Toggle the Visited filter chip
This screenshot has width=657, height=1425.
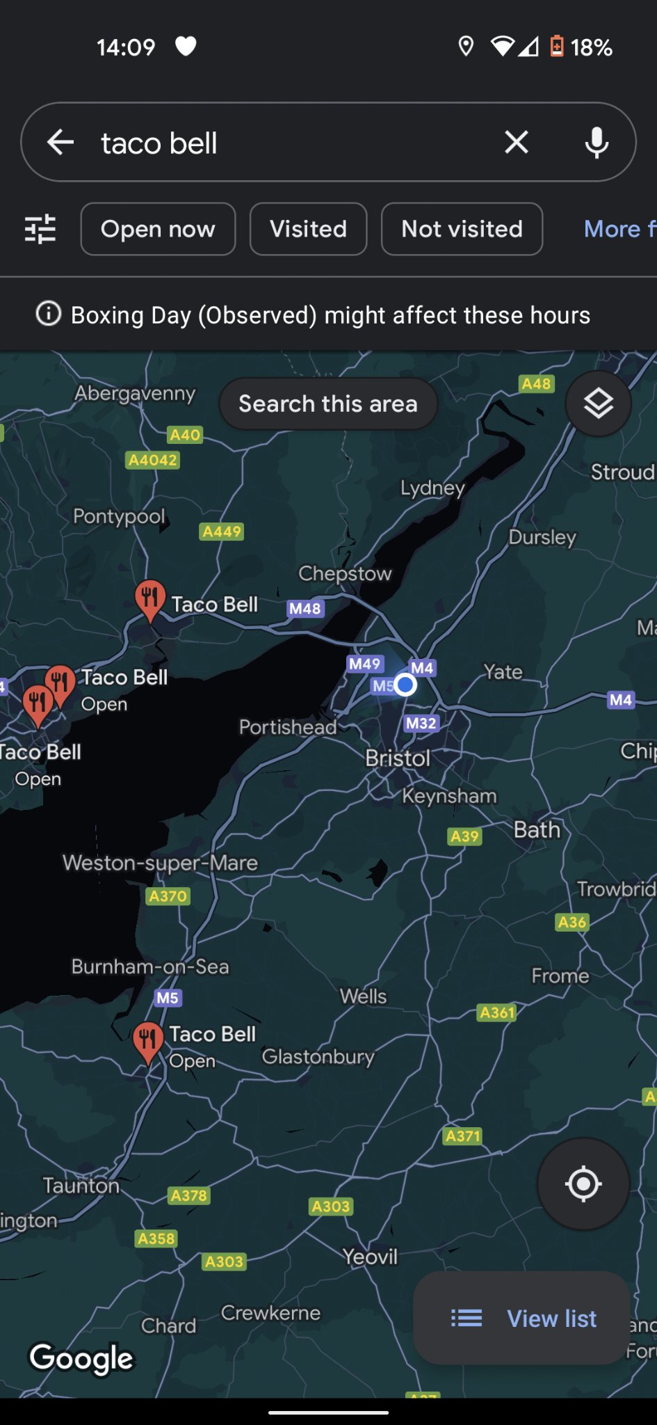[308, 229]
